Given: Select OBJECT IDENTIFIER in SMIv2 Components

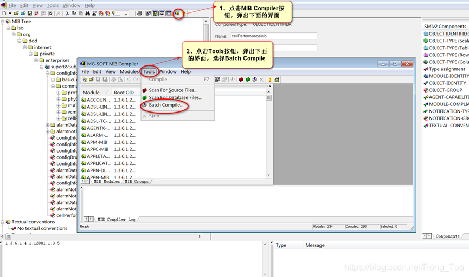Looking at the screenshot, I should [x=446, y=34].
